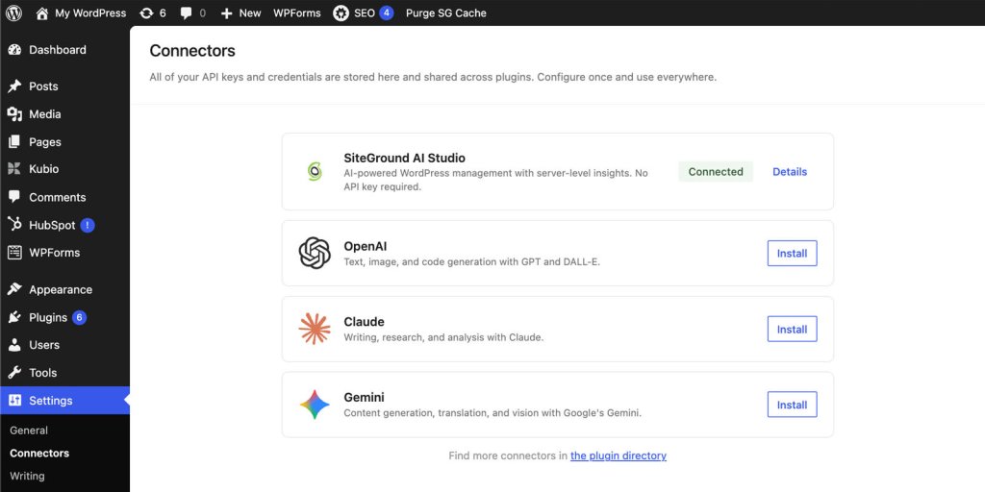Open the Media library menu item
985x492 pixels.
point(44,114)
